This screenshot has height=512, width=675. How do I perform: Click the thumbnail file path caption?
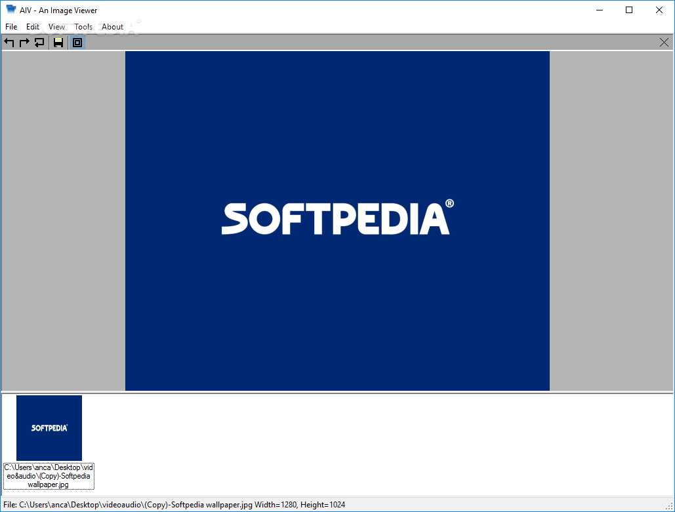click(49, 476)
